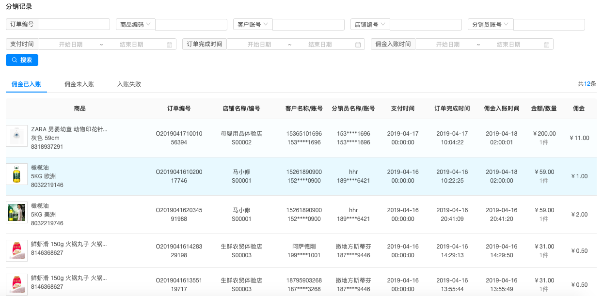Click the 共12条 total record count
The image size is (603, 296).
pyautogui.click(x=587, y=84)
